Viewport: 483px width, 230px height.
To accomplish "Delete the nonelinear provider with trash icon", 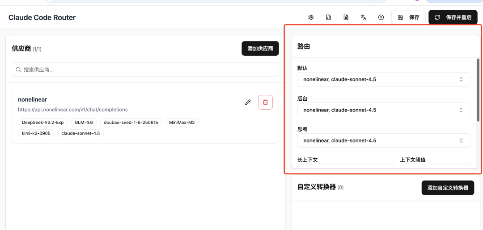I will coord(265,102).
